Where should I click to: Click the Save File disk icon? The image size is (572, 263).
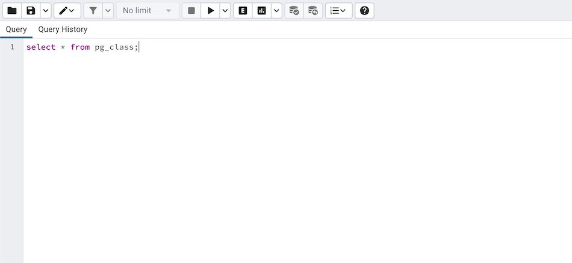tap(31, 11)
